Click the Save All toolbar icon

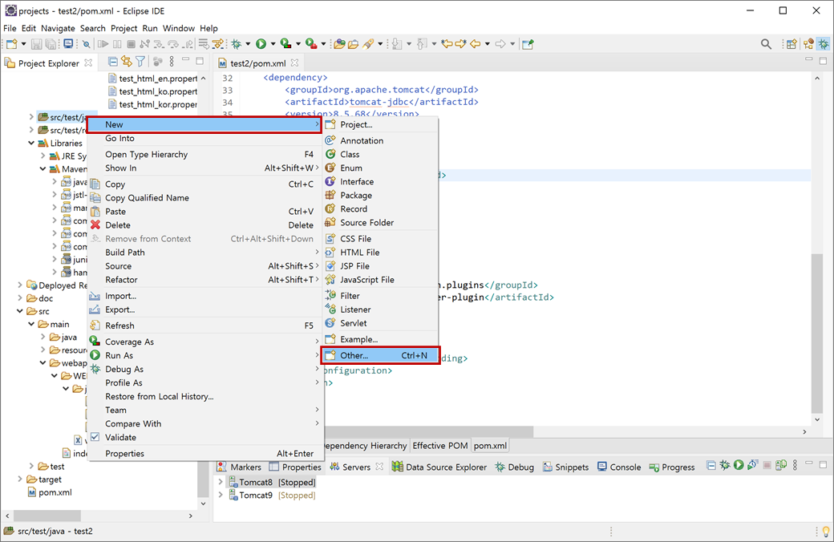tap(51, 44)
